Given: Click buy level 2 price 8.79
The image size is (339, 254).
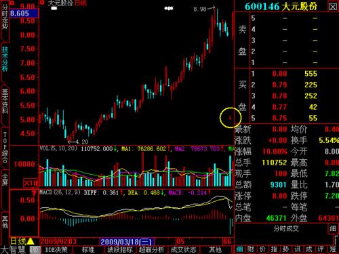Looking at the screenshot, I should click(x=279, y=85).
